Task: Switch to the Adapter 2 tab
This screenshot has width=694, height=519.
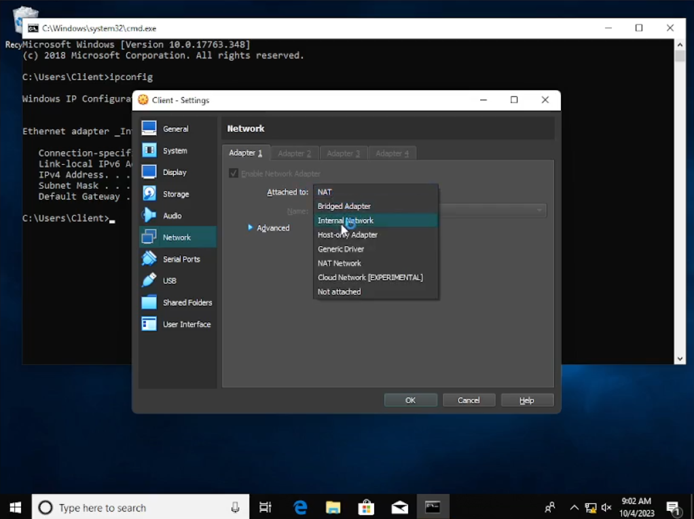Action: (x=294, y=153)
